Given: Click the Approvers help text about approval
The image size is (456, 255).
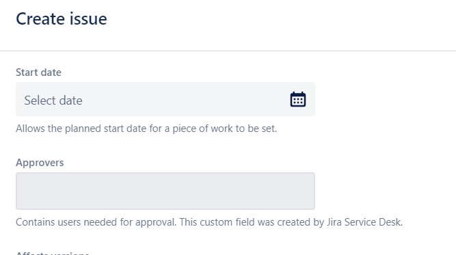Looking at the screenshot, I should 209,222.
